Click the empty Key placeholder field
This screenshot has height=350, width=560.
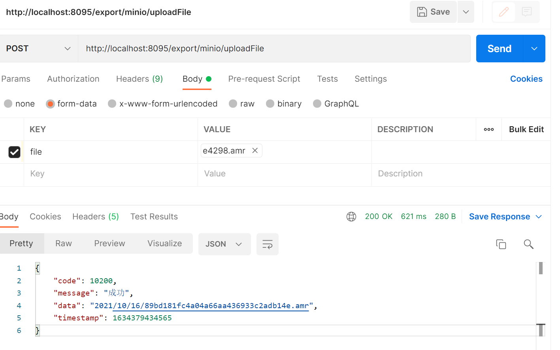click(x=111, y=174)
